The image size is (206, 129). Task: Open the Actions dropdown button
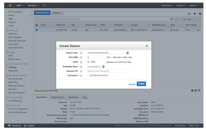coord(57,13)
